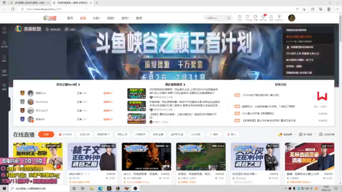The width and height of the screenshot is (342, 192).
Task: Open File Explorer from taskbar
Action: (x=91, y=189)
